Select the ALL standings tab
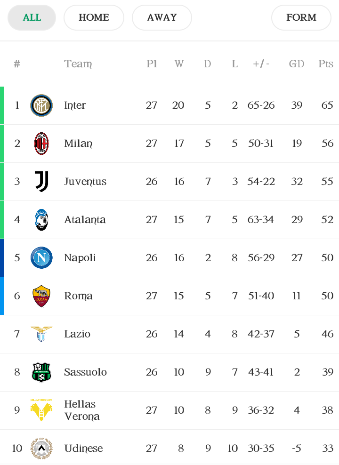 (32, 18)
